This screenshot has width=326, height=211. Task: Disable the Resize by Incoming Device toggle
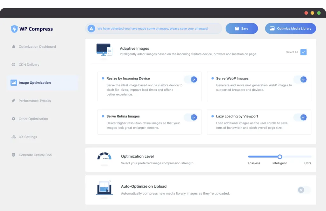coord(191,80)
